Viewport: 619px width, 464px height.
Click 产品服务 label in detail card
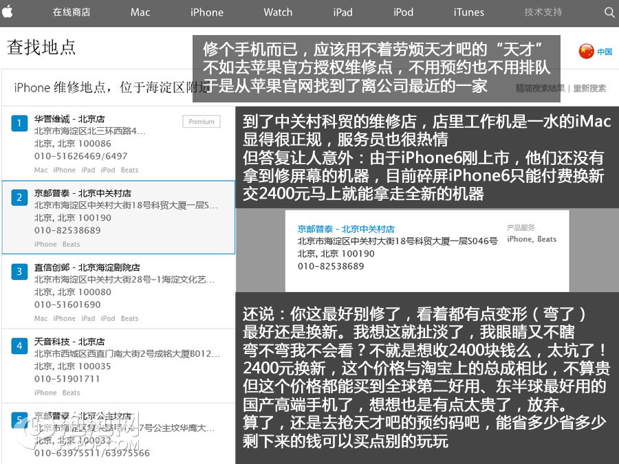click(521, 228)
